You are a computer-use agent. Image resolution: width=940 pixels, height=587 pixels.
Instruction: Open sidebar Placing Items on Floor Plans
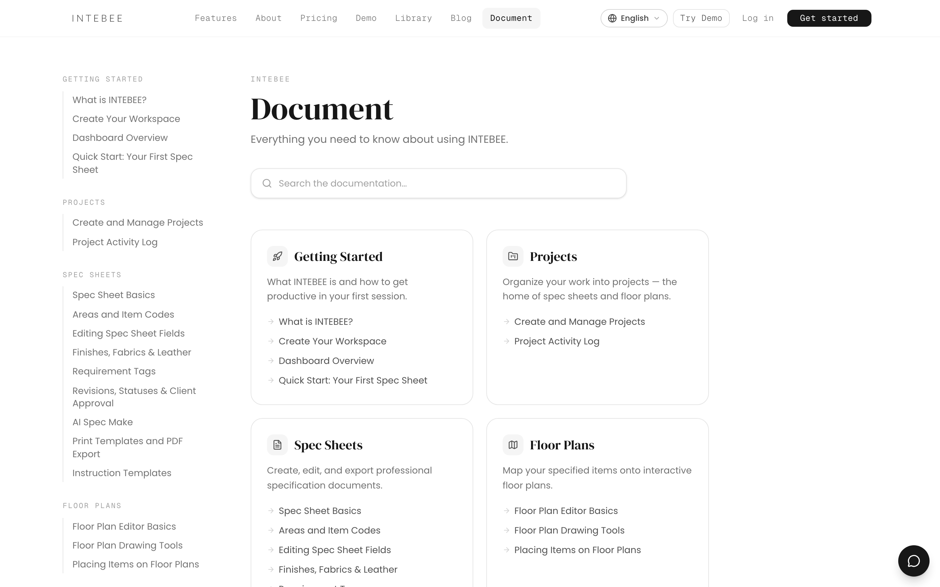tap(135, 564)
